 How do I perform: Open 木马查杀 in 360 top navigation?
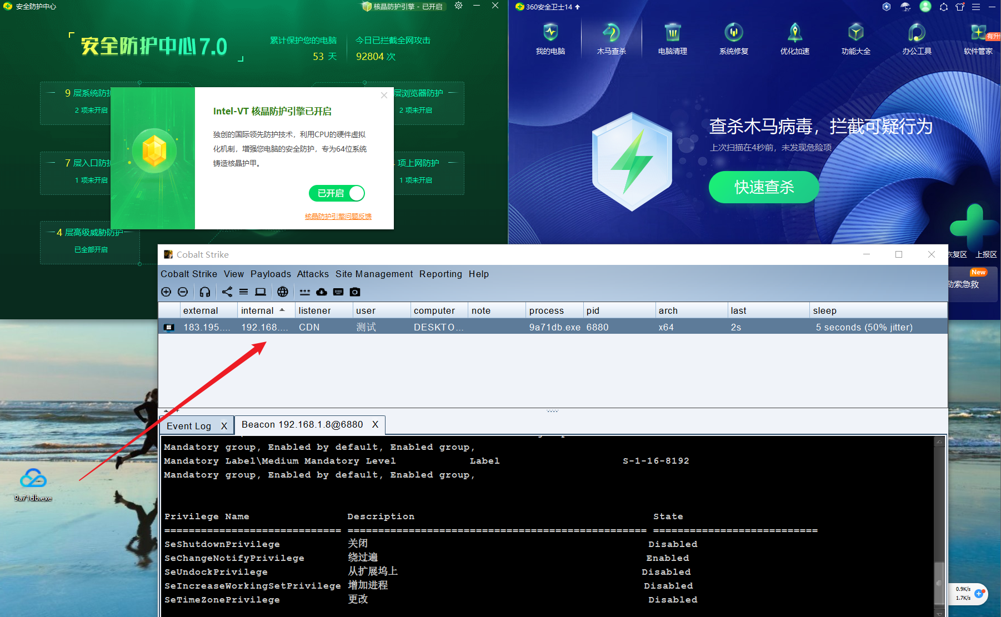(x=611, y=39)
